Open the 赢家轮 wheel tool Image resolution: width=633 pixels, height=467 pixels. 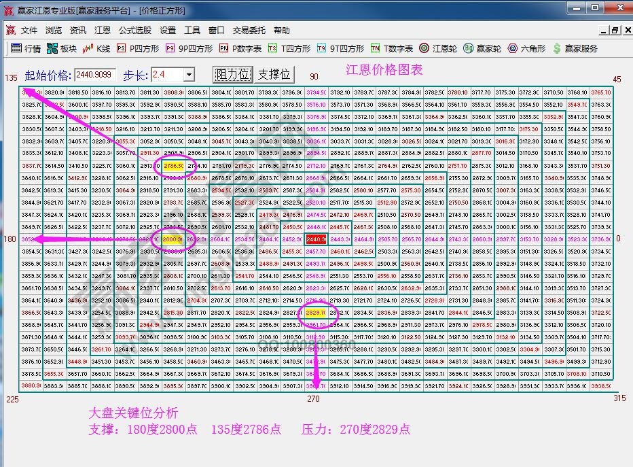click(x=483, y=49)
